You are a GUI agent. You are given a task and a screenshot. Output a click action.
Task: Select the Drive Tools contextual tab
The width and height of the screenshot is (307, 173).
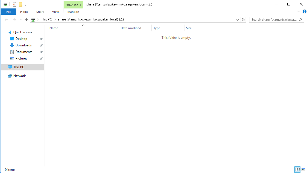pyautogui.click(x=73, y=5)
